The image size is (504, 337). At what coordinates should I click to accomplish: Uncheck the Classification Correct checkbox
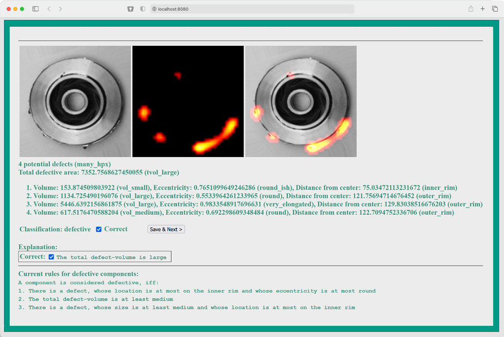coord(99,229)
